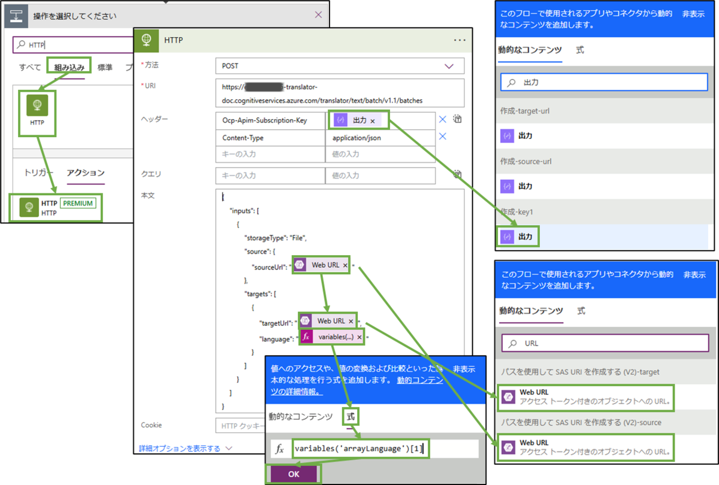Click the HTTP card header globe icon
The width and height of the screenshot is (719, 485).
coord(147,40)
